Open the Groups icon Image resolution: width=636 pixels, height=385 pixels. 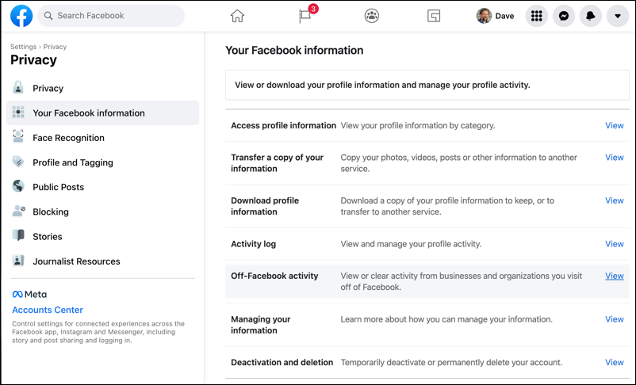pos(372,16)
